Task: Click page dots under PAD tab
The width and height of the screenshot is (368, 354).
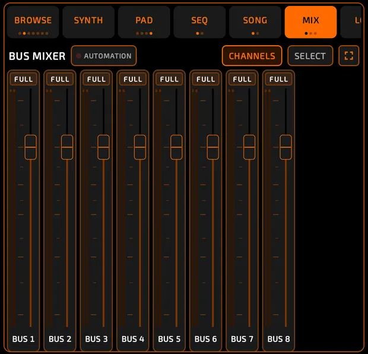Action: click(144, 33)
